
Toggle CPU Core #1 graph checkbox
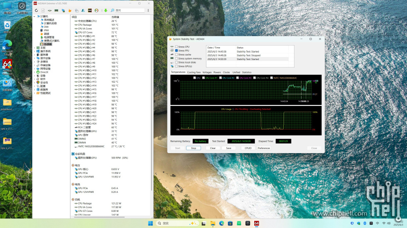click(203, 78)
